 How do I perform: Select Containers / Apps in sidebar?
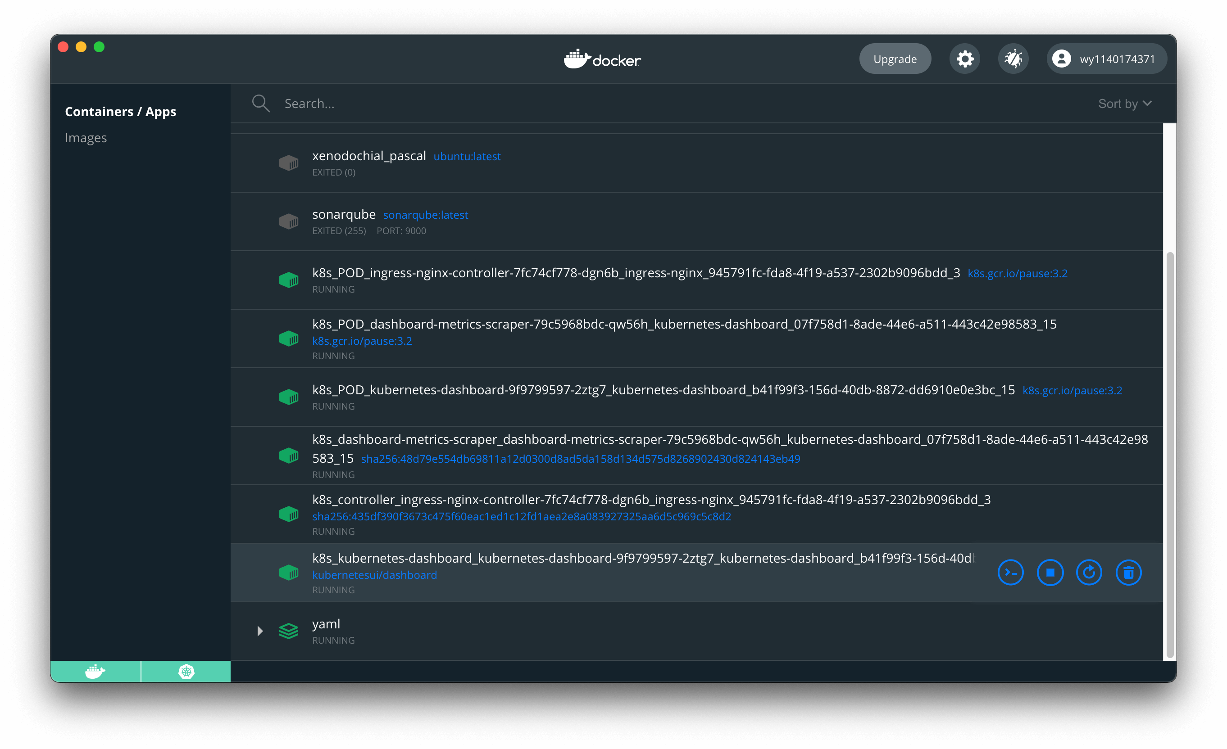121,112
